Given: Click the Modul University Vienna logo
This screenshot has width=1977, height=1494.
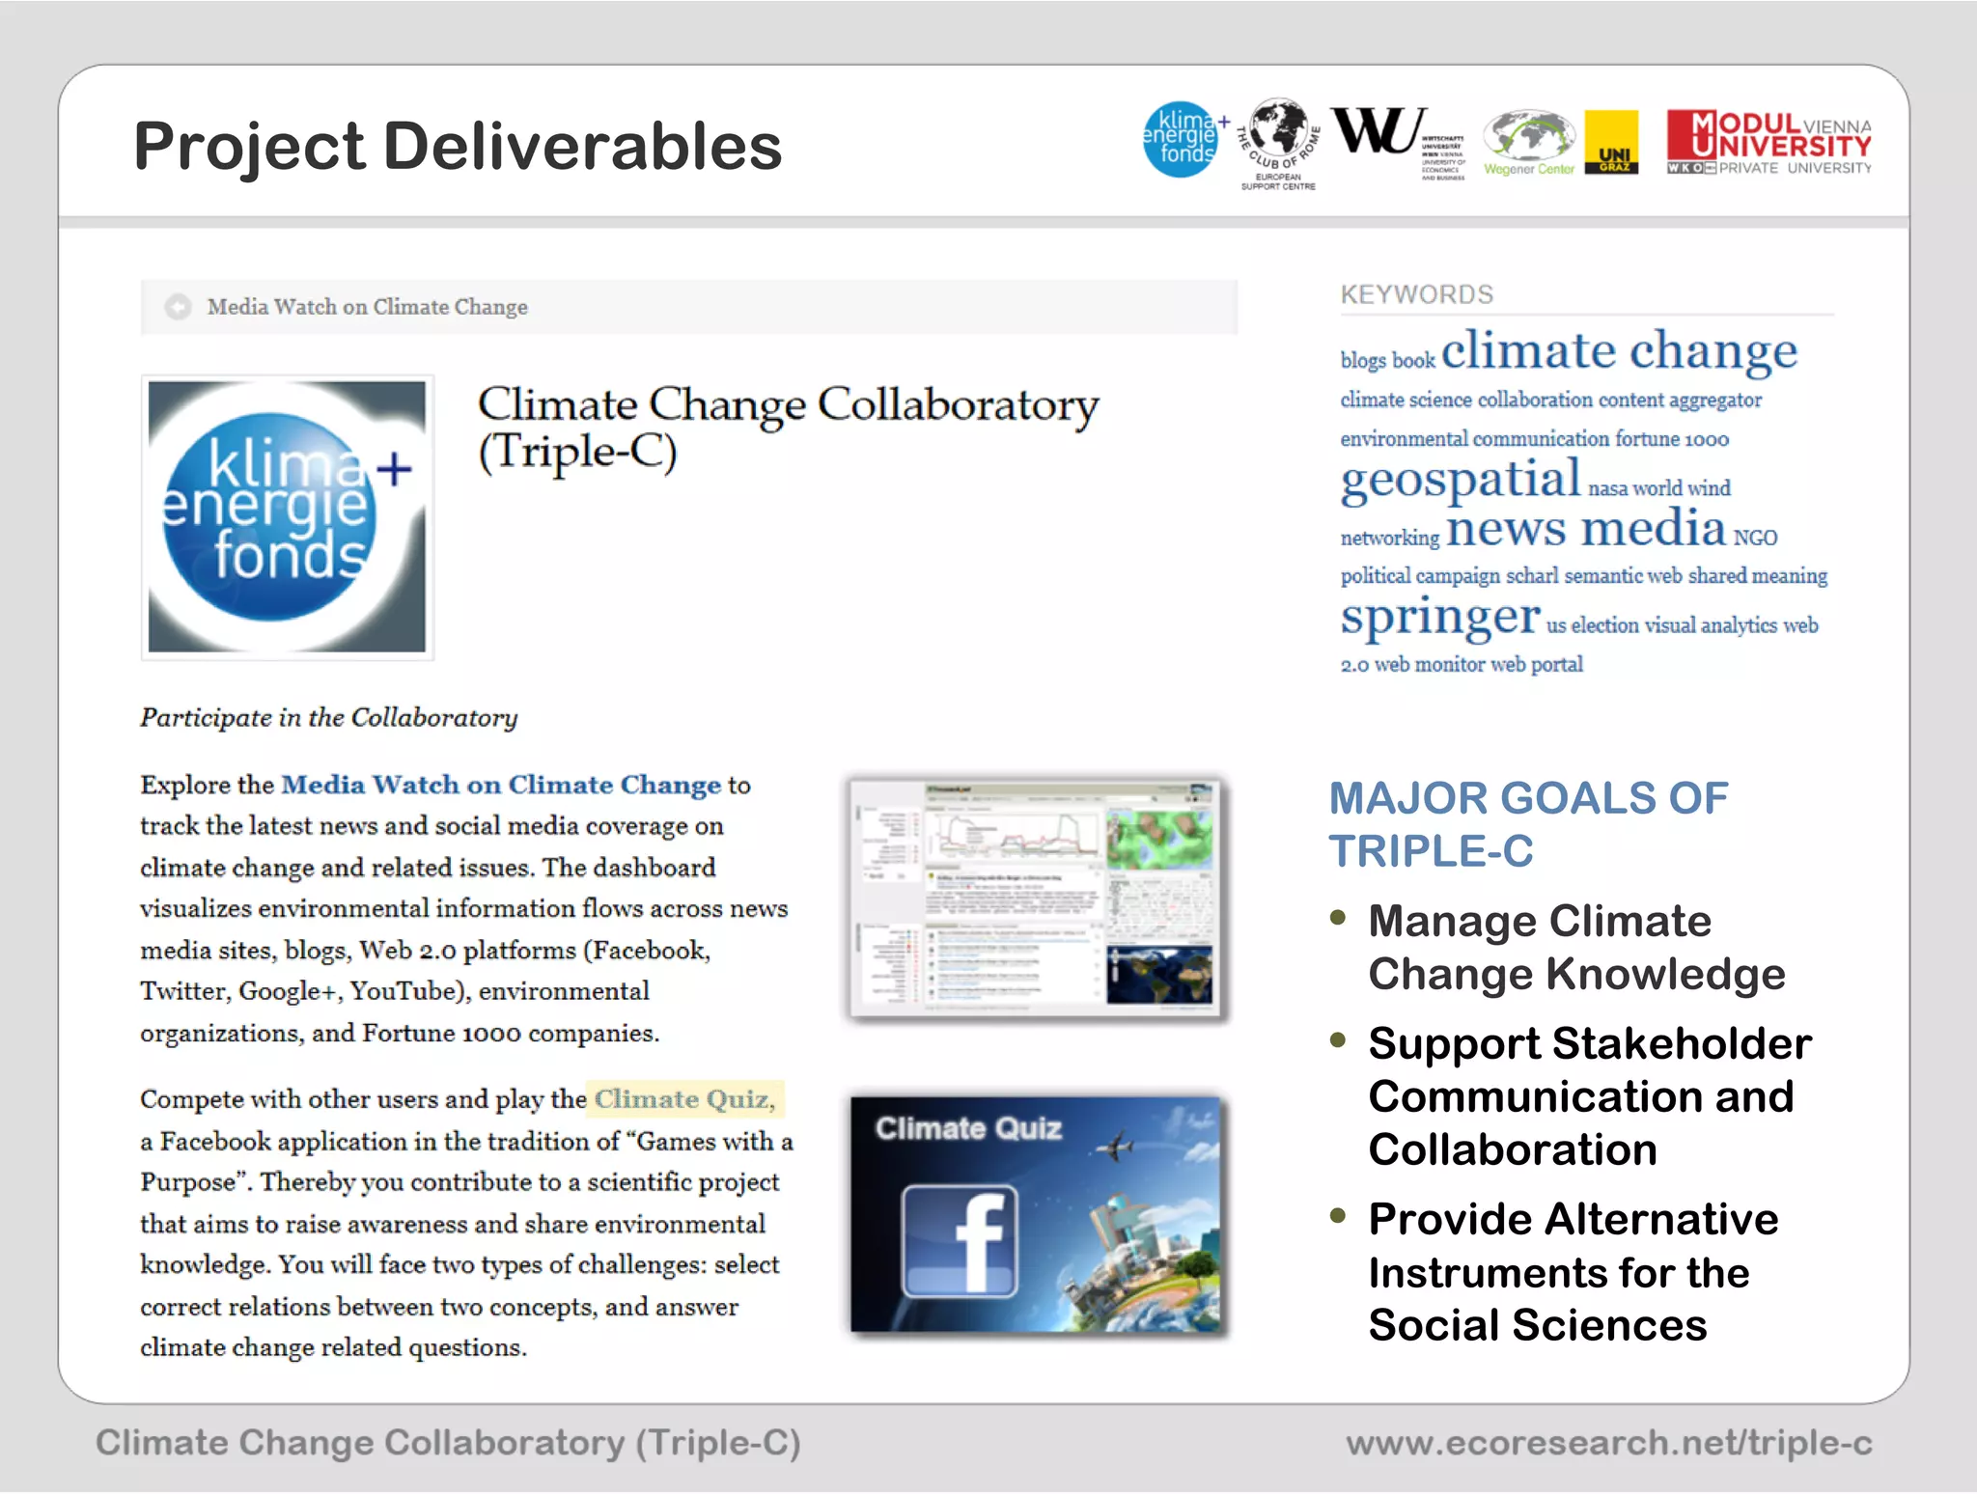Looking at the screenshot, I should [x=1768, y=142].
